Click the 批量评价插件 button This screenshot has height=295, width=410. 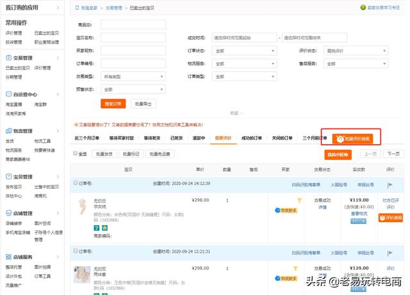pyautogui.click(x=352, y=138)
